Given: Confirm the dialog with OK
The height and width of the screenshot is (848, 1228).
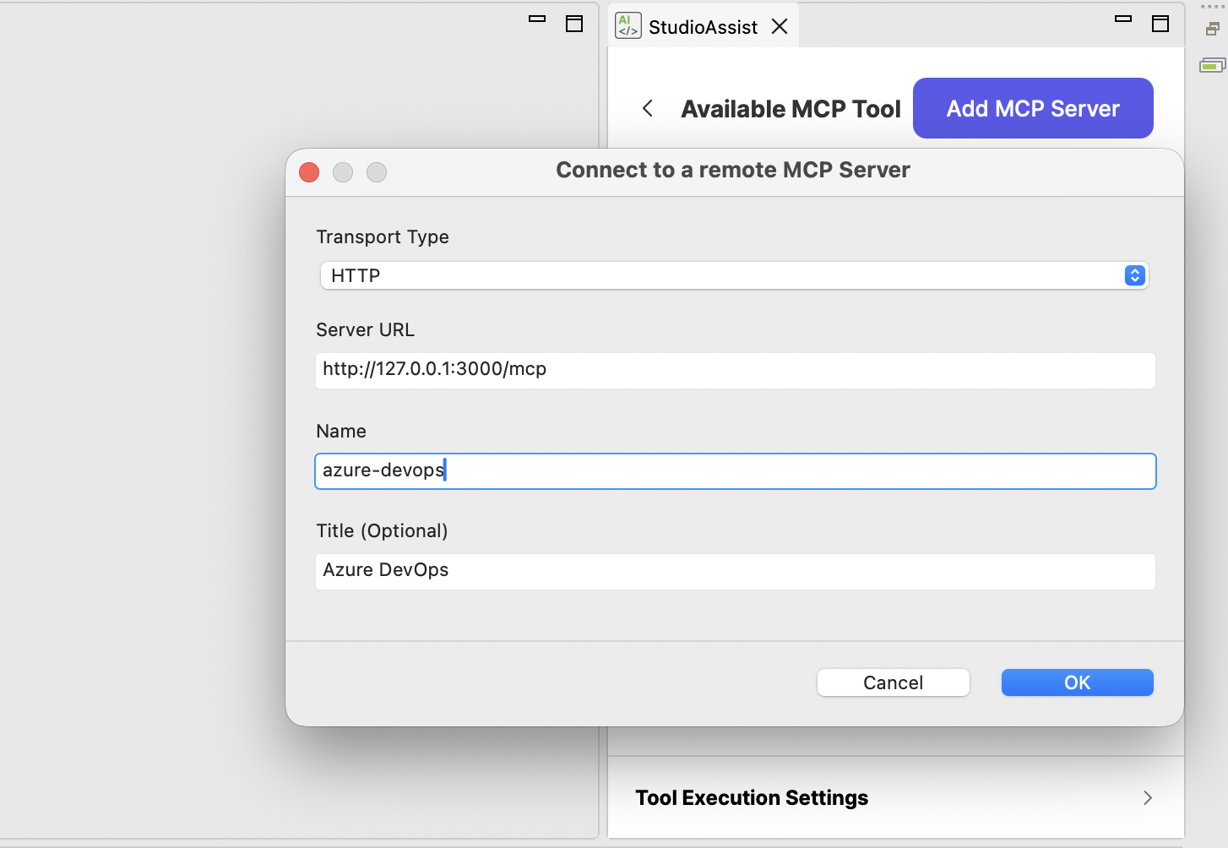Looking at the screenshot, I should click(1077, 682).
